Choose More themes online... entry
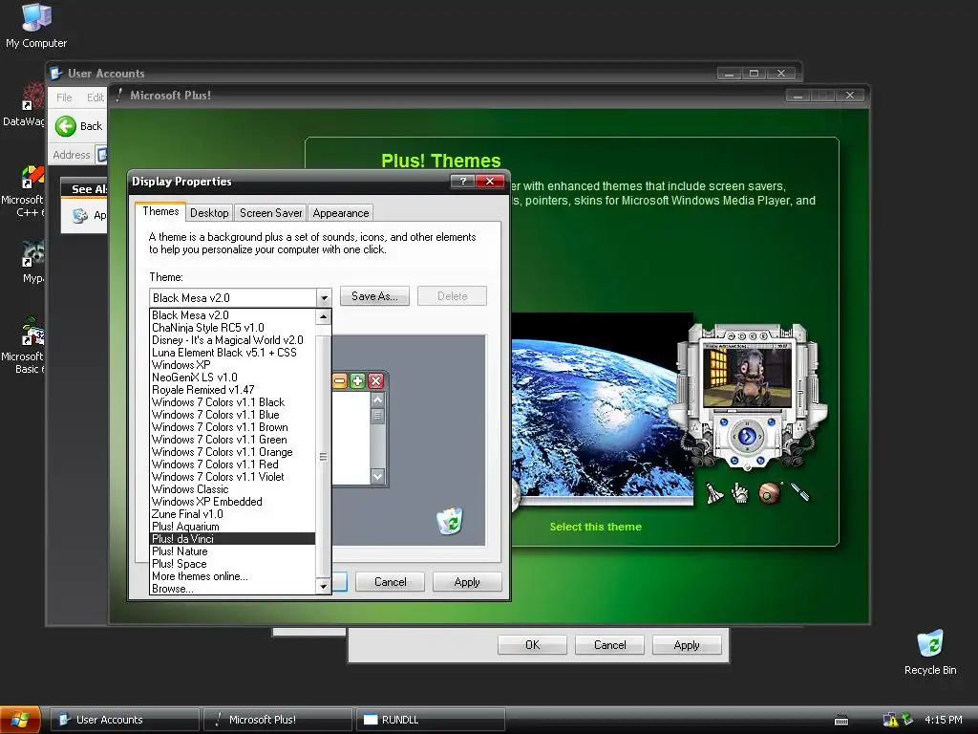The image size is (978, 734). [x=233, y=576]
